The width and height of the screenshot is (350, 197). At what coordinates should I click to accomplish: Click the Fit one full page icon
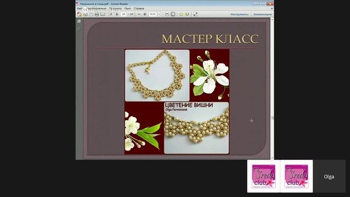coord(173,14)
